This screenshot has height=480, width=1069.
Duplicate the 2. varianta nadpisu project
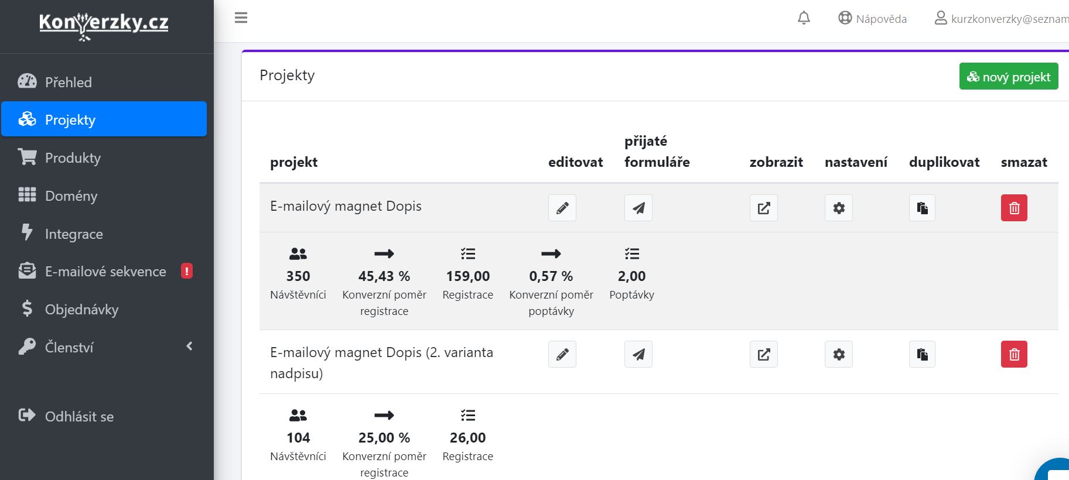click(x=922, y=354)
